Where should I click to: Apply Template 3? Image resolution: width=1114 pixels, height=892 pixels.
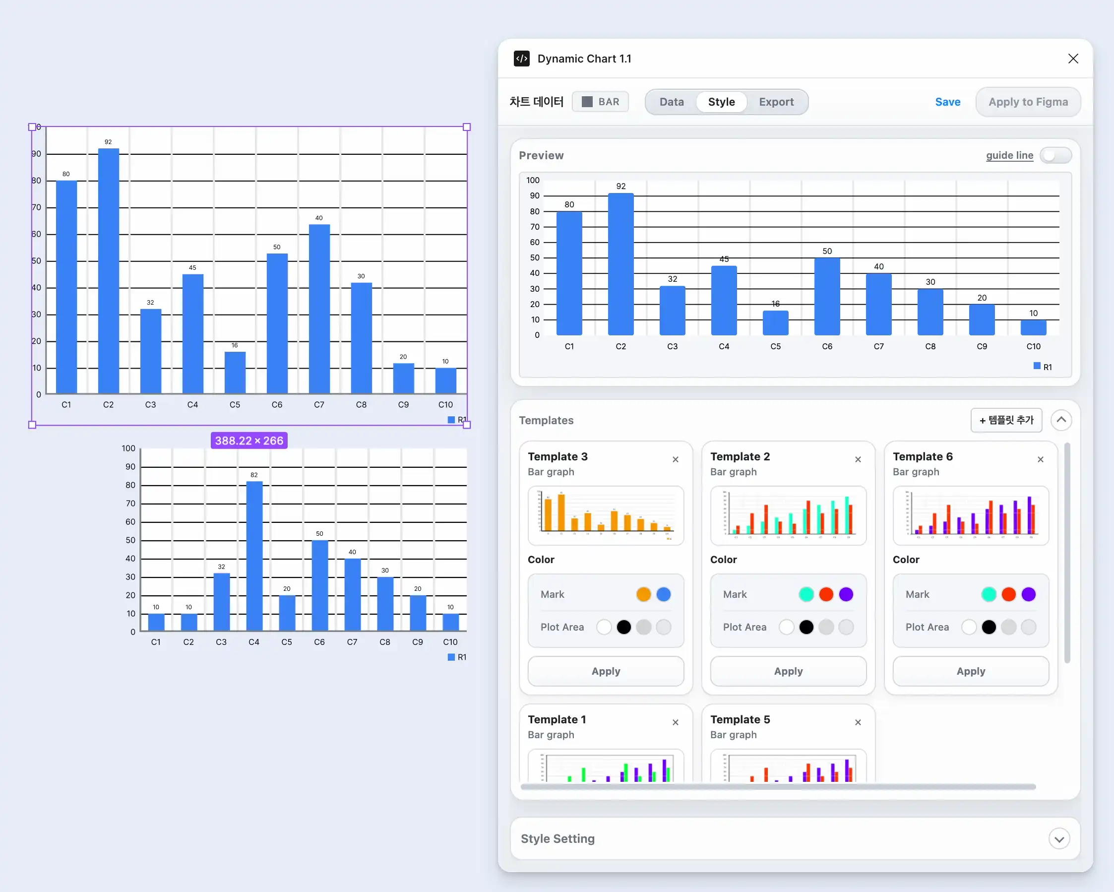(x=606, y=671)
